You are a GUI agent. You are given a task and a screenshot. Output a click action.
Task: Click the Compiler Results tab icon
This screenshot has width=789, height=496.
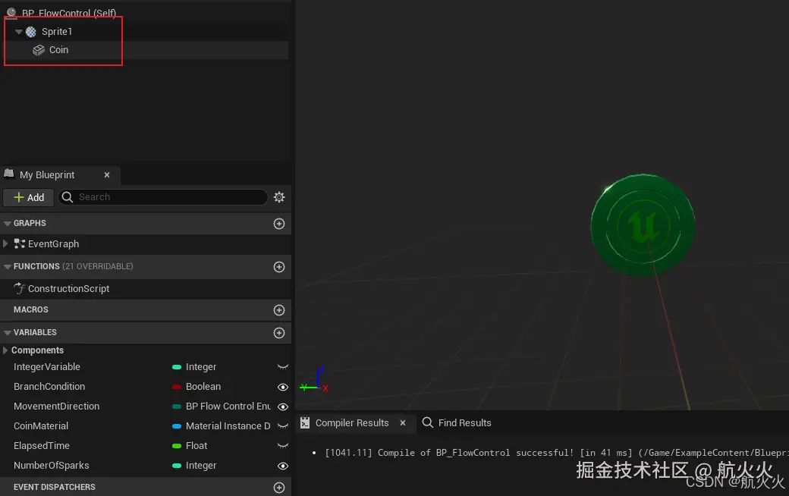pyautogui.click(x=305, y=423)
